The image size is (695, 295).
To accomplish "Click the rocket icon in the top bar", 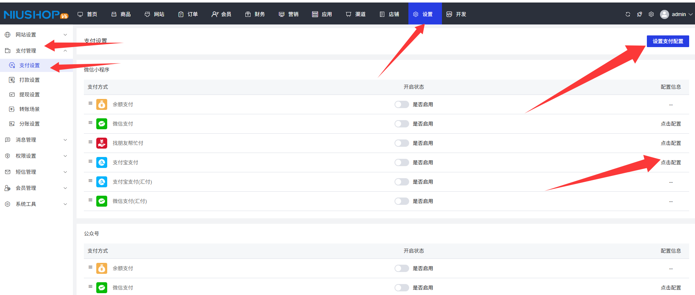I will click(640, 14).
